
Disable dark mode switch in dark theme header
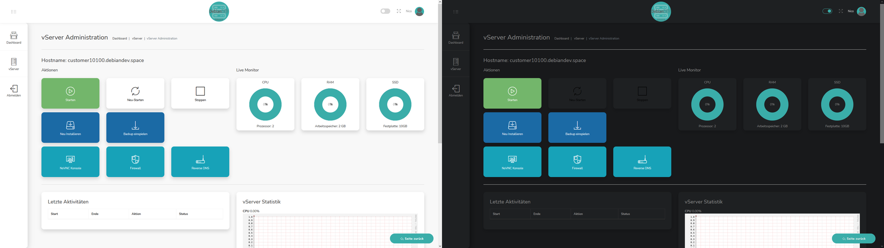click(827, 11)
